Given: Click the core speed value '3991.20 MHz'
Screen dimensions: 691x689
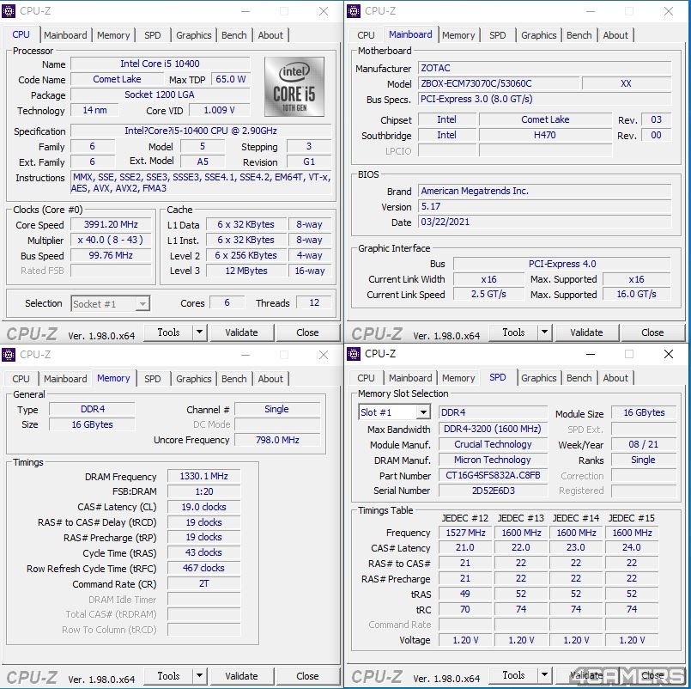Looking at the screenshot, I should pyautogui.click(x=111, y=224).
